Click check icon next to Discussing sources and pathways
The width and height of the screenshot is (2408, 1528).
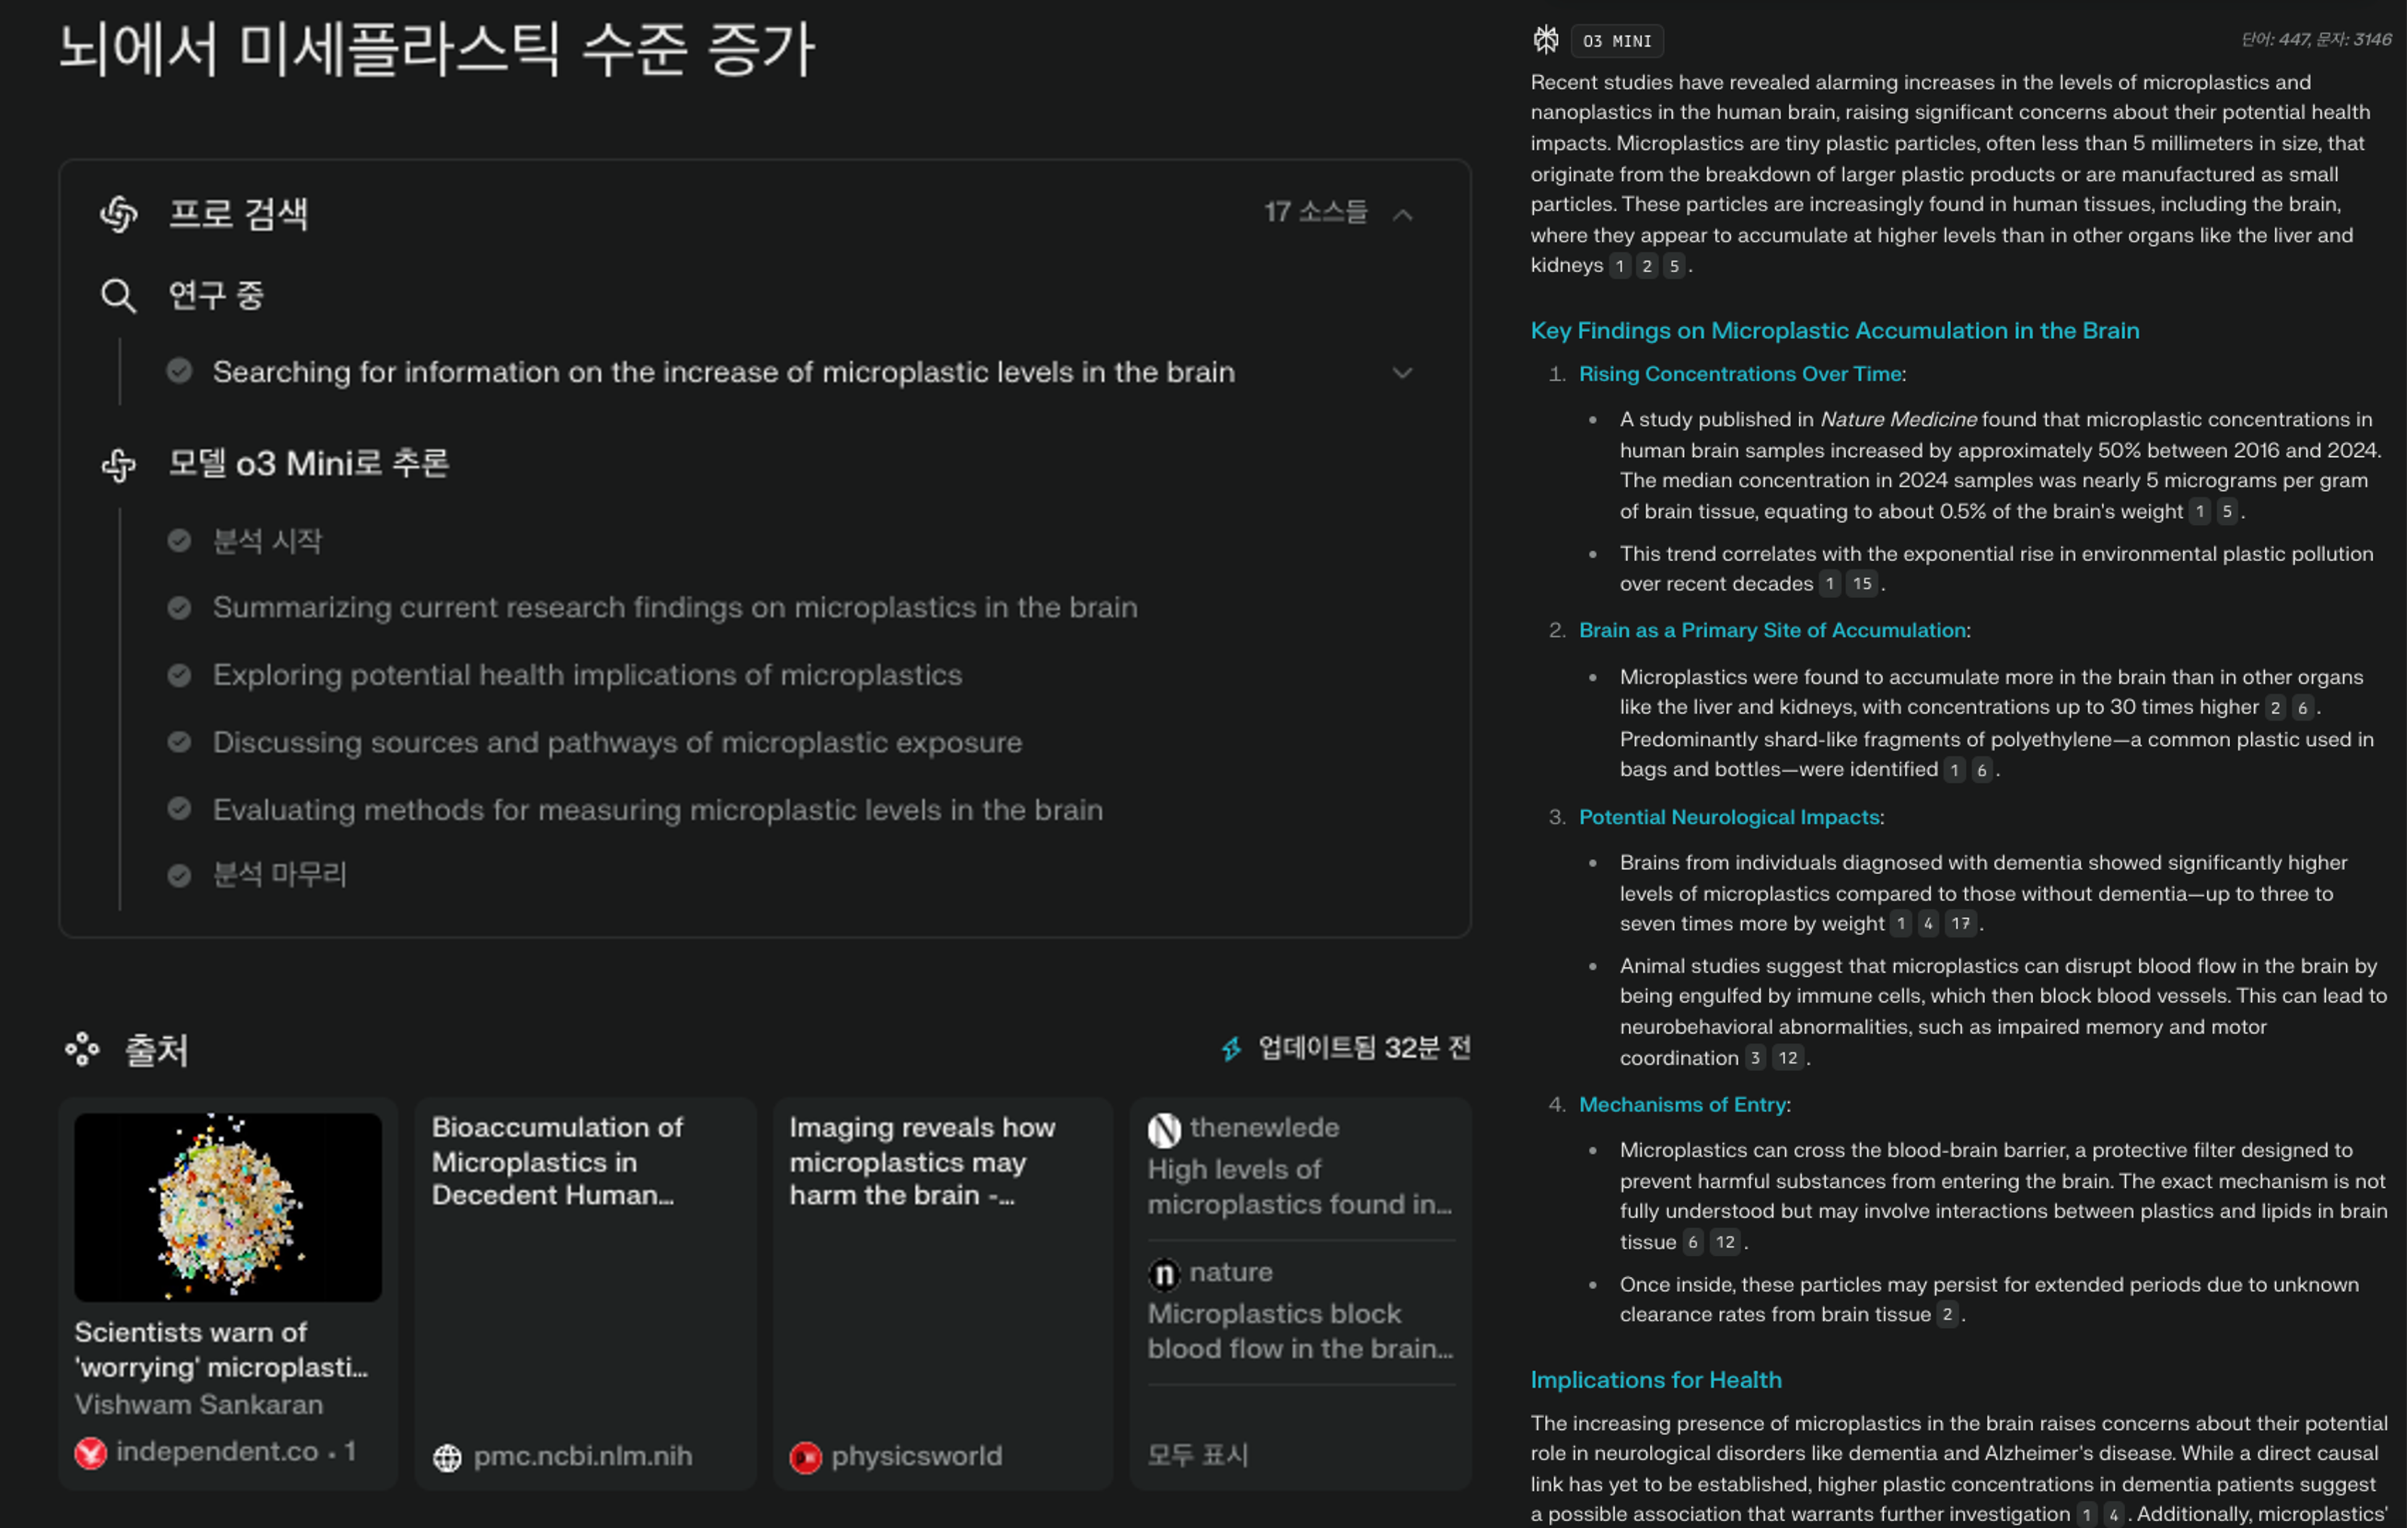[179, 742]
